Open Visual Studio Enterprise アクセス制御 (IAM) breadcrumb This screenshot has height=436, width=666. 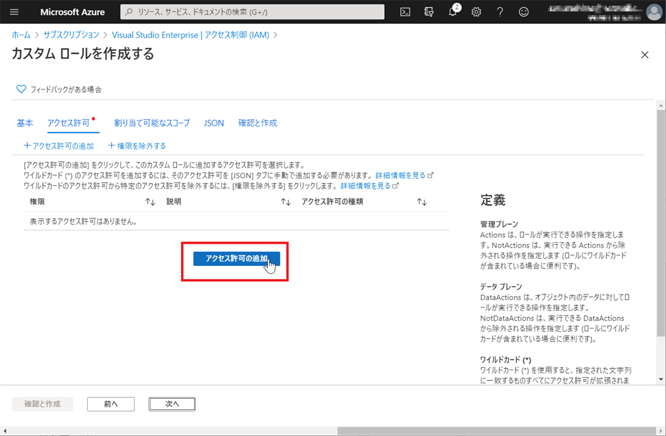190,35
